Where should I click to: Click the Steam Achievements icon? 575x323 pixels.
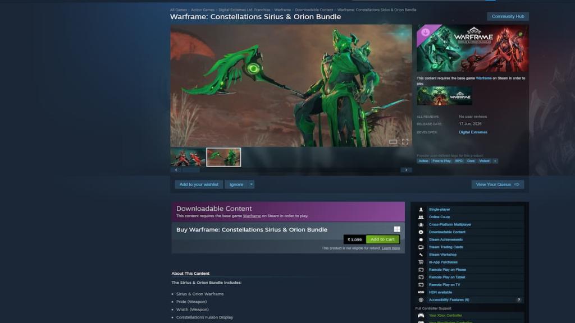click(421, 239)
